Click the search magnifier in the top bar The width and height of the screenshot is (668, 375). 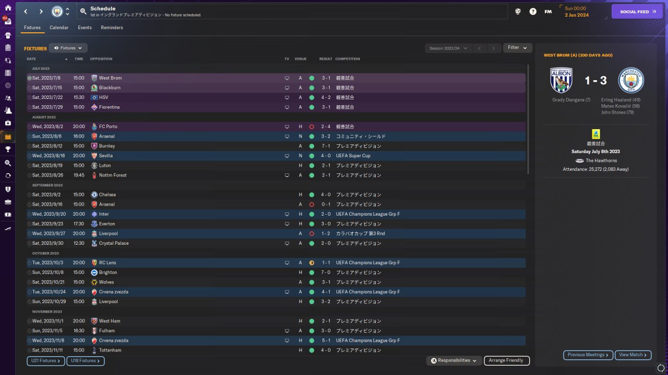83,11
